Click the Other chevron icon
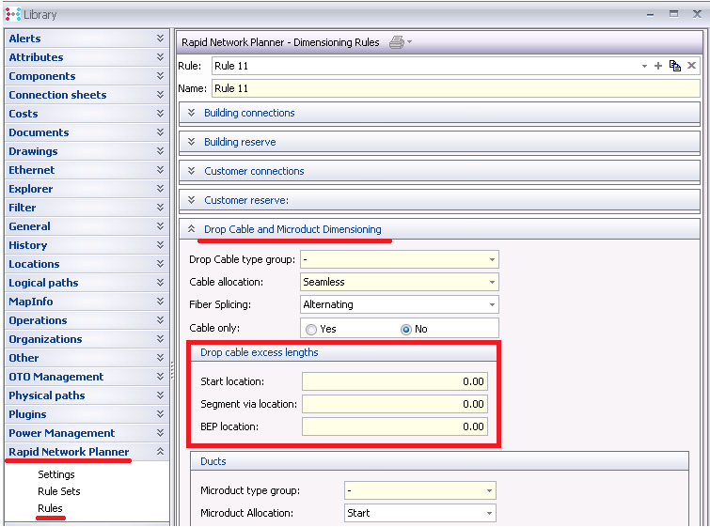Image resolution: width=710 pixels, height=527 pixels. (160, 358)
